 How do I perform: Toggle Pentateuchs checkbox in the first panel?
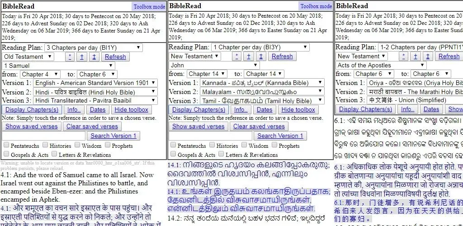click(x=6, y=145)
